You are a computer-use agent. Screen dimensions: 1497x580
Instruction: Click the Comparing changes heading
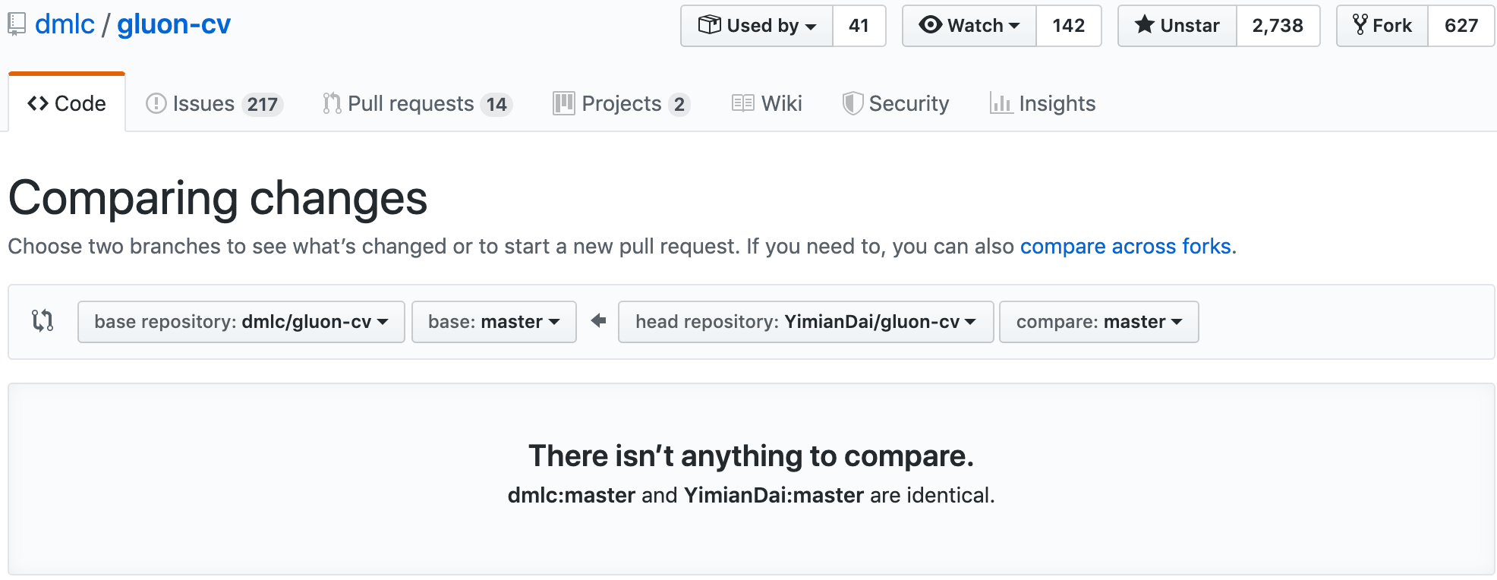[218, 198]
